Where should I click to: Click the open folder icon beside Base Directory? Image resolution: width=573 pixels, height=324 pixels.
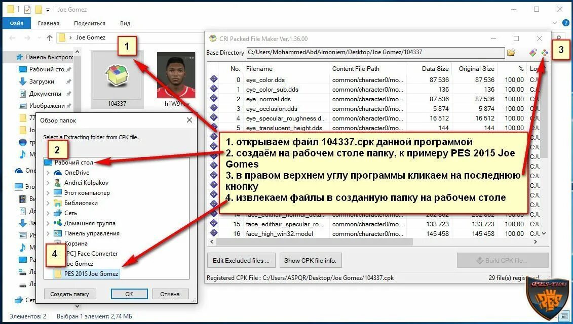(x=511, y=52)
